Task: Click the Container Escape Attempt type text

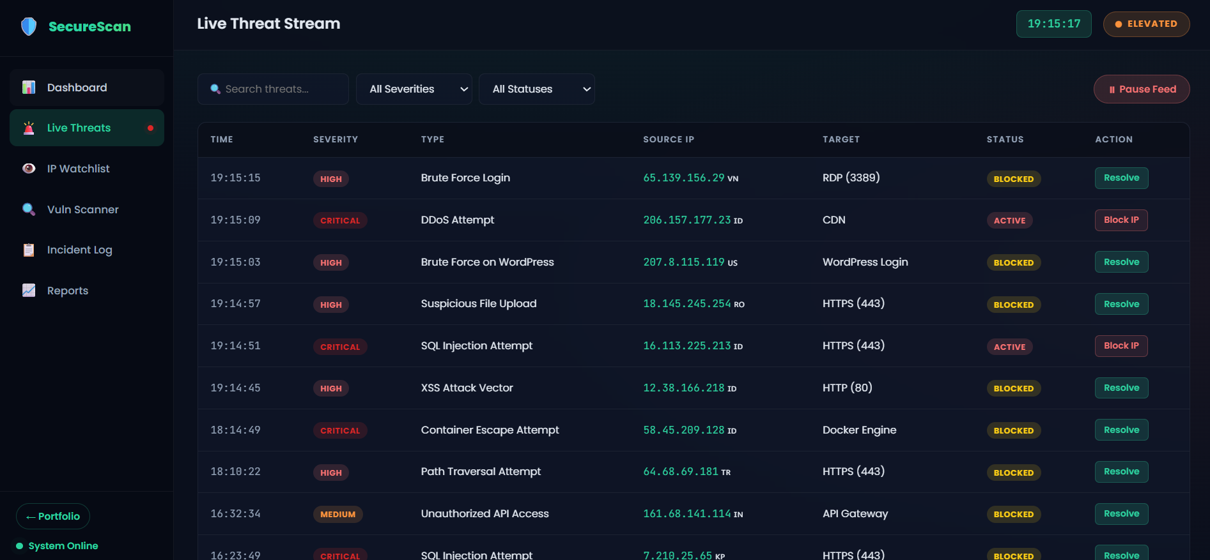Action: coord(490,430)
